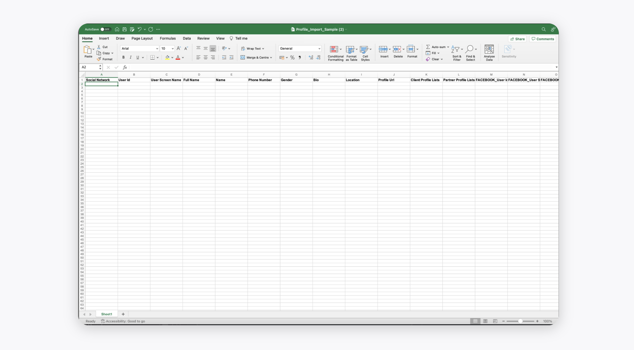
Task: Apply percent style format
Action: click(292, 58)
